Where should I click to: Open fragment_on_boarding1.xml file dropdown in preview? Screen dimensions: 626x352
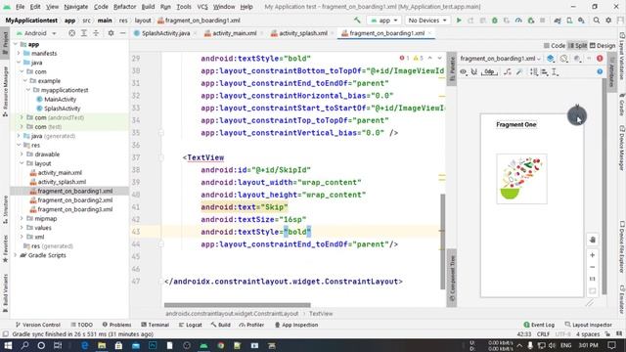(x=500, y=59)
